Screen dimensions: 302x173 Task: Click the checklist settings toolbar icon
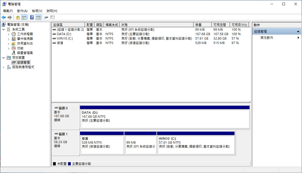click(52, 18)
